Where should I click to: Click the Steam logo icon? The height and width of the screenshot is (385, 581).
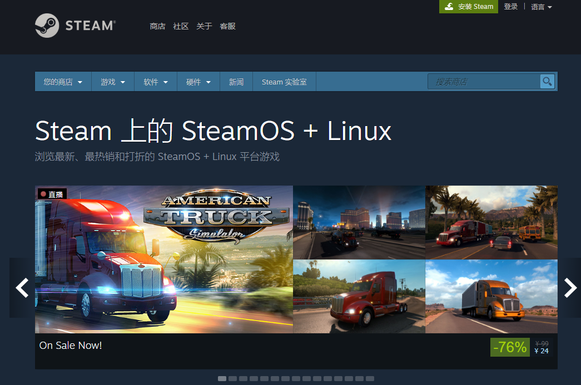[47, 26]
